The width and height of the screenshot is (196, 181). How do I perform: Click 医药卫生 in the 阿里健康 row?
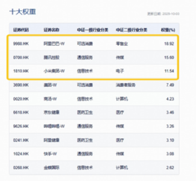tap(85, 140)
